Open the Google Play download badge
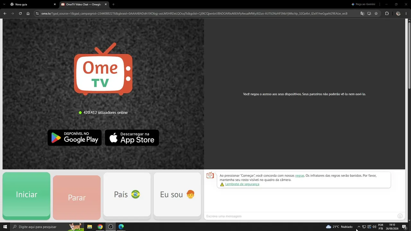This screenshot has width=411, height=231. [x=74, y=138]
